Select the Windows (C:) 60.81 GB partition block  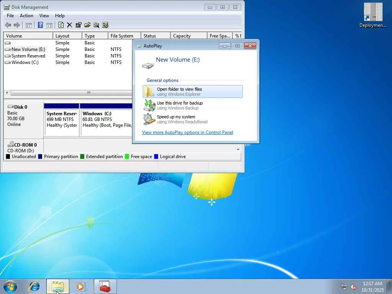click(x=106, y=120)
